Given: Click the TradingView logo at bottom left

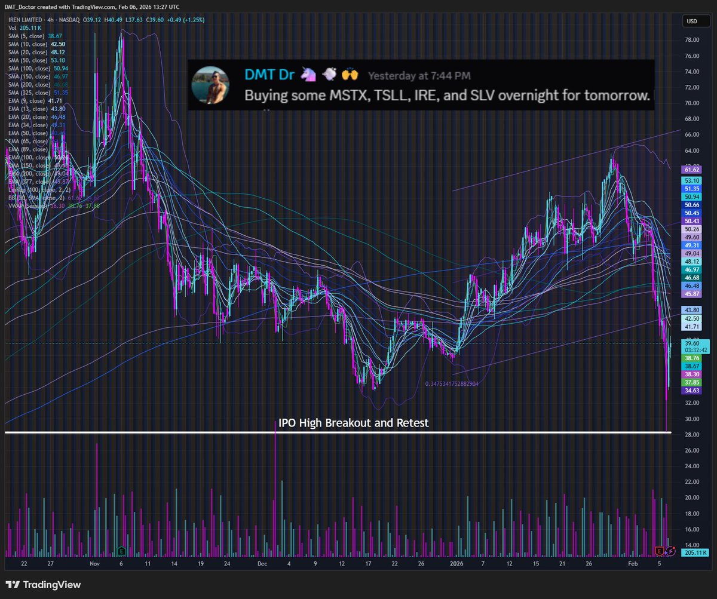Looking at the screenshot, I should click(x=42, y=585).
